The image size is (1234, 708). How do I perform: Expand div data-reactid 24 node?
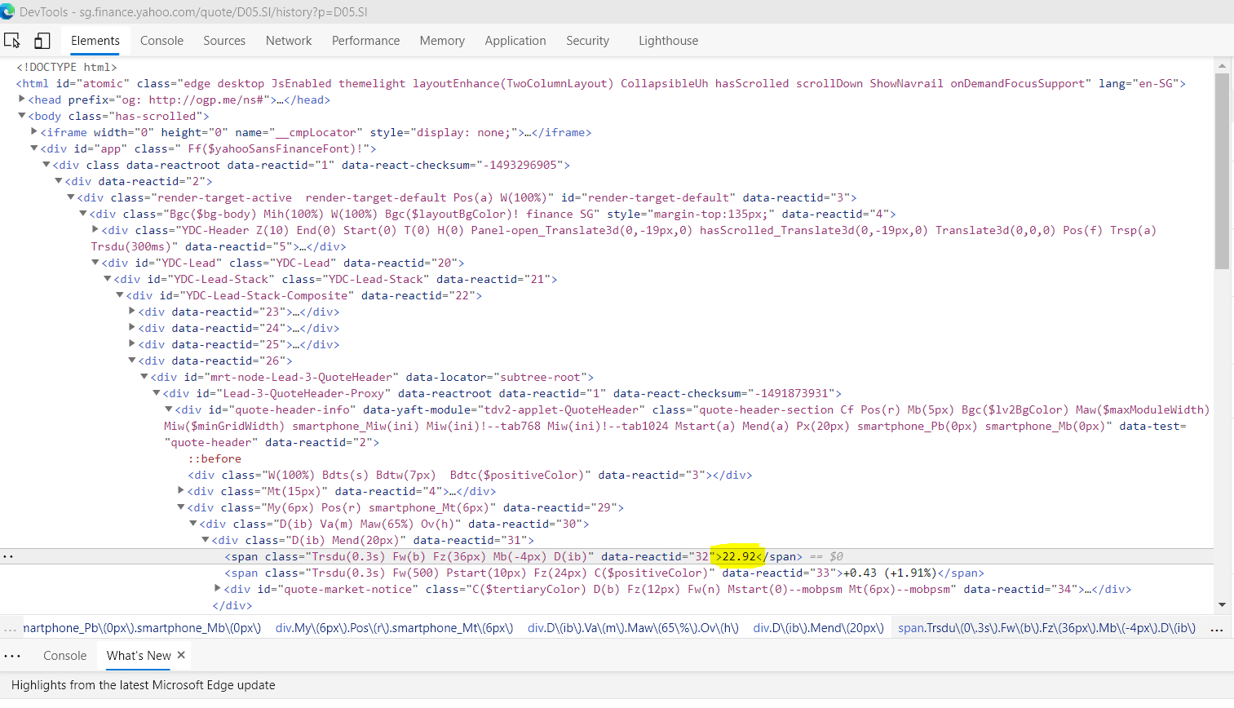point(132,328)
